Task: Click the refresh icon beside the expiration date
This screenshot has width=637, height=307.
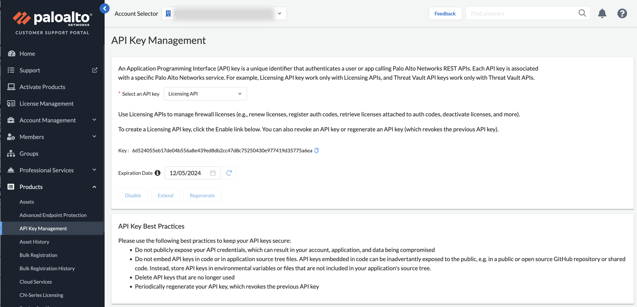Action: tap(229, 173)
